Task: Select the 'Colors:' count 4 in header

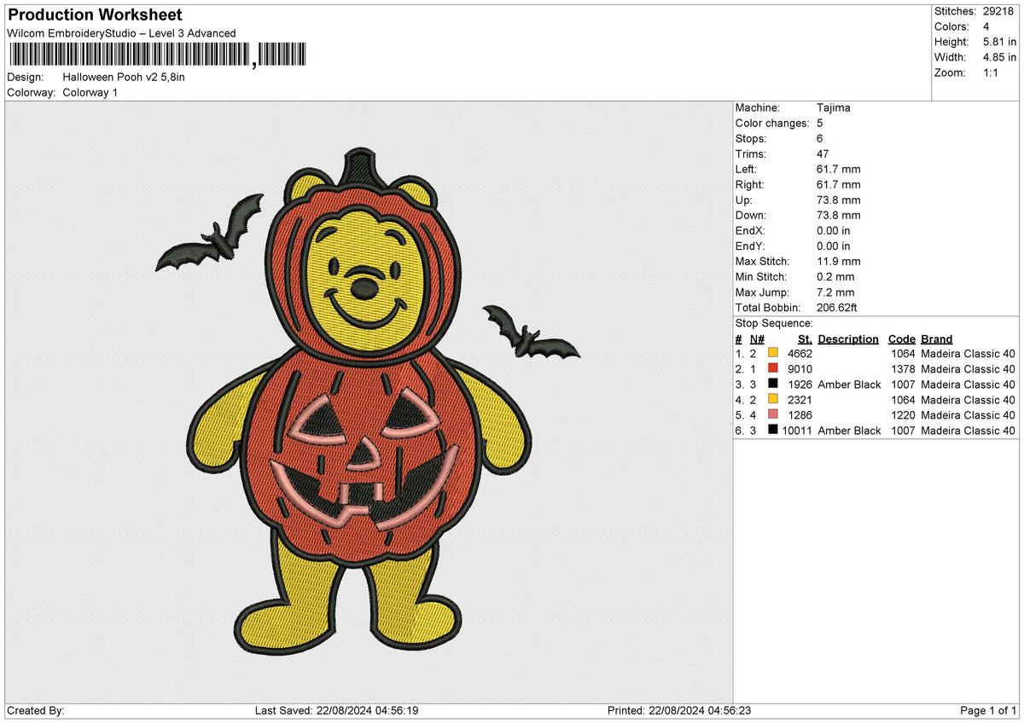Action: point(988,26)
